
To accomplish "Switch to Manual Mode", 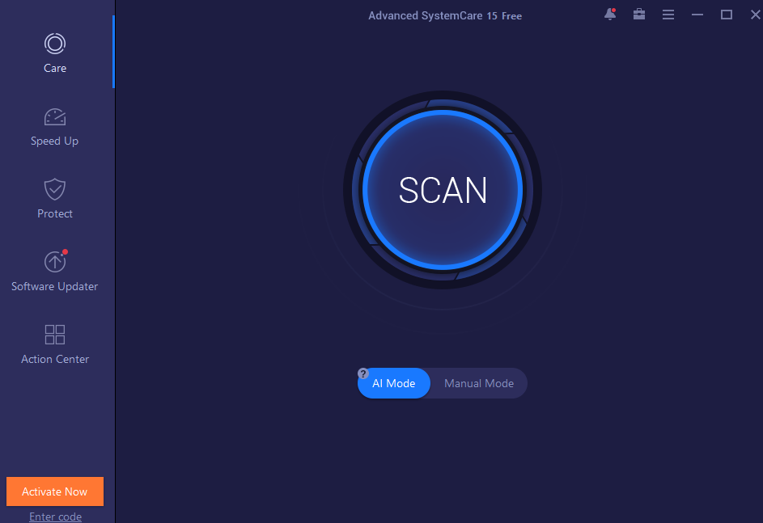I will [479, 383].
